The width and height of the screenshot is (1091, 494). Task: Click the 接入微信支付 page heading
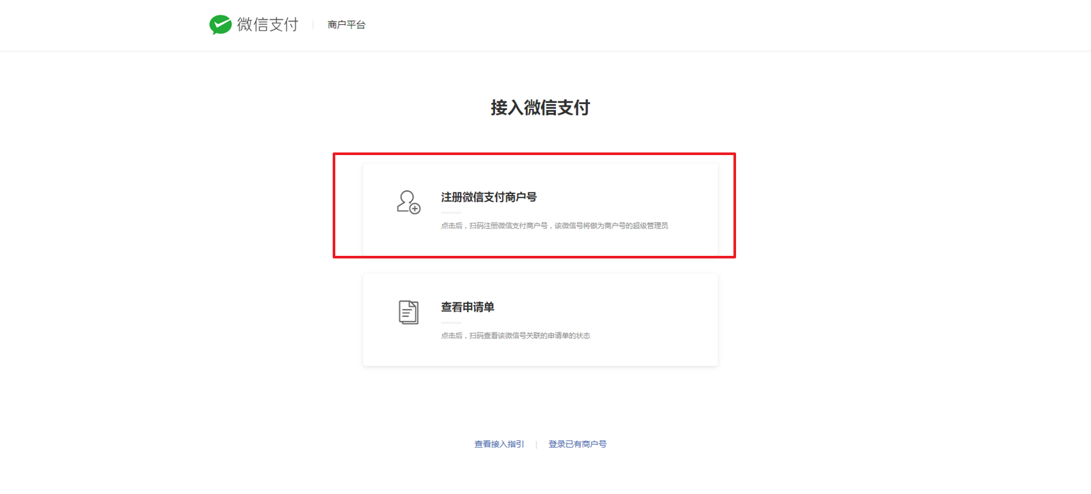tap(540, 107)
